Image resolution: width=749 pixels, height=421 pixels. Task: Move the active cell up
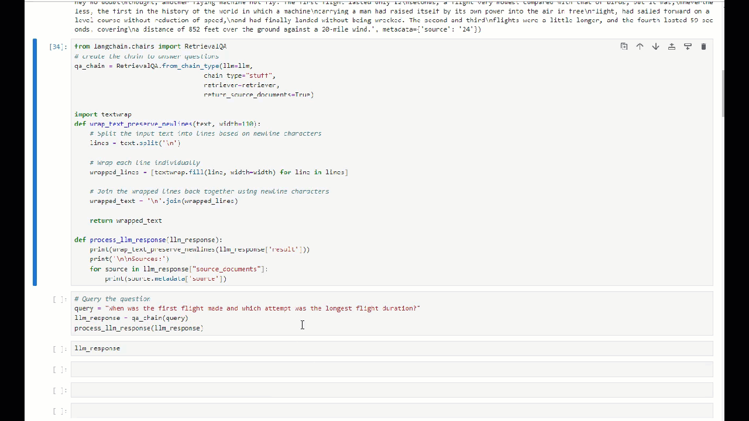click(640, 46)
